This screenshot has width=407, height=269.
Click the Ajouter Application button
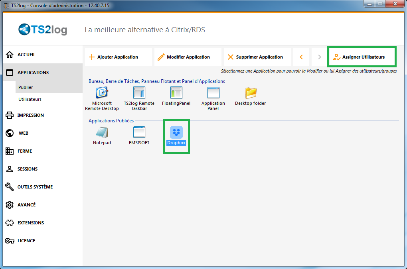[119, 57]
